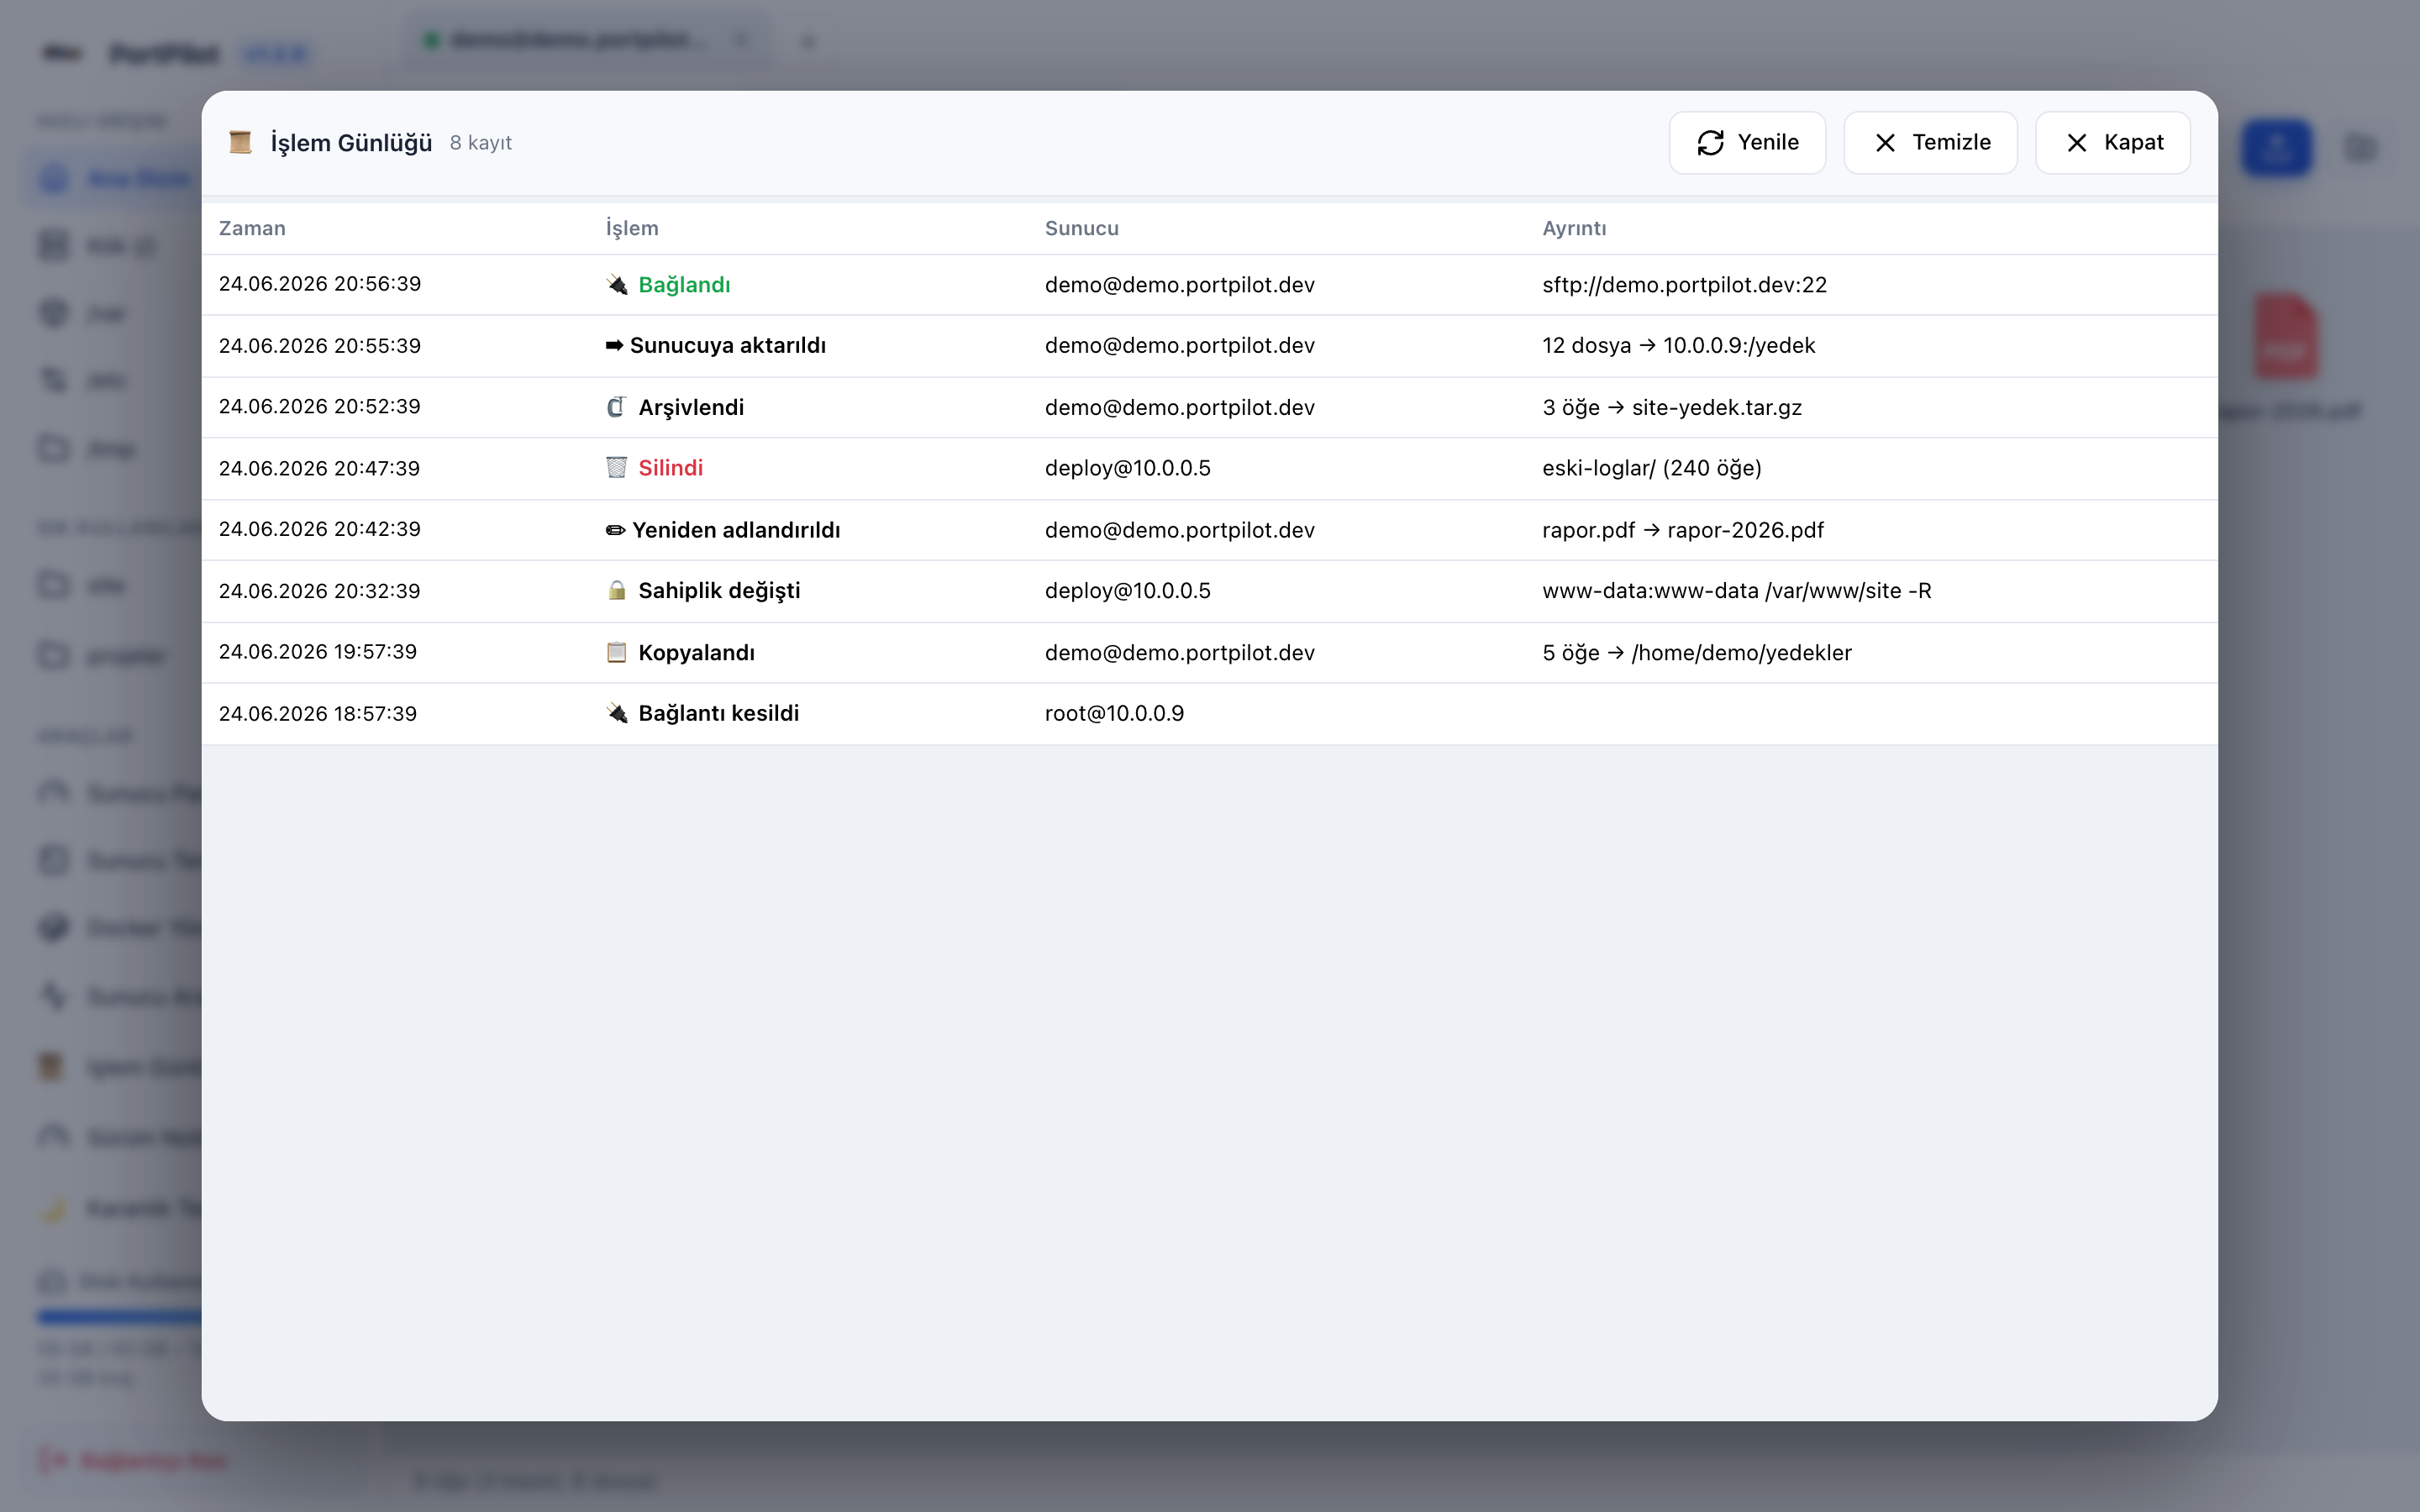Click timestamp 24.06.2026 18:57:39
2420x1512 pixels.
tap(318, 714)
